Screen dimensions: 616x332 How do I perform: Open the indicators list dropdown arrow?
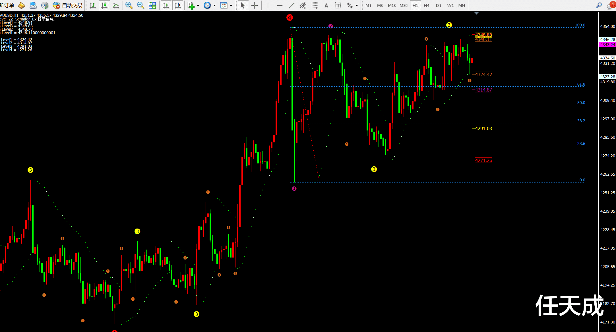[x=198, y=5]
